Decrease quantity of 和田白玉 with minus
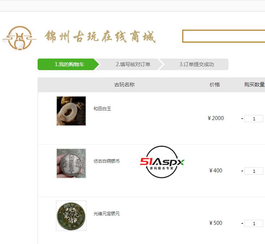265x244 pixels. point(242,119)
